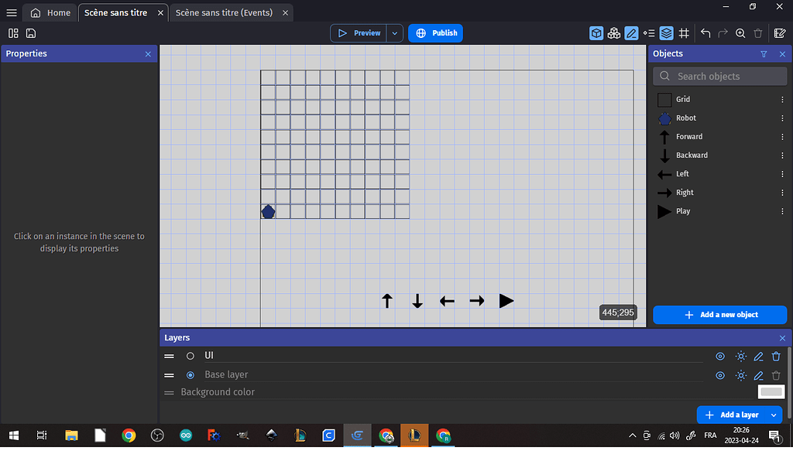Select the Base layer radio button
The height and width of the screenshot is (468, 793).
pyautogui.click(x=191, y=375)
